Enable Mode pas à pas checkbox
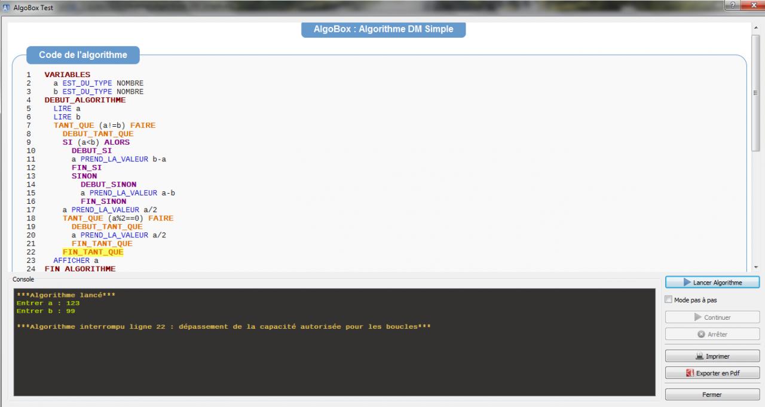The width and height of the screenshot is (765, 407). (x=669, y=299)
